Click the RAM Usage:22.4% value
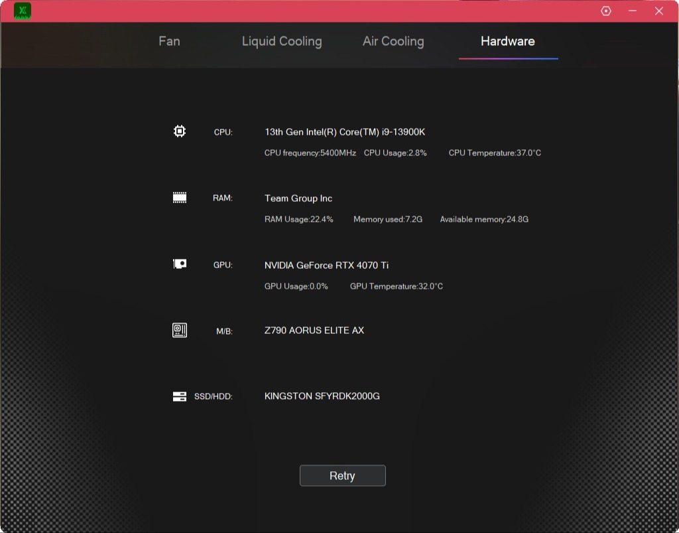Image resolution: width=679 pixels, height=533 pixels. pyautogui.click(x=299, y=219)
